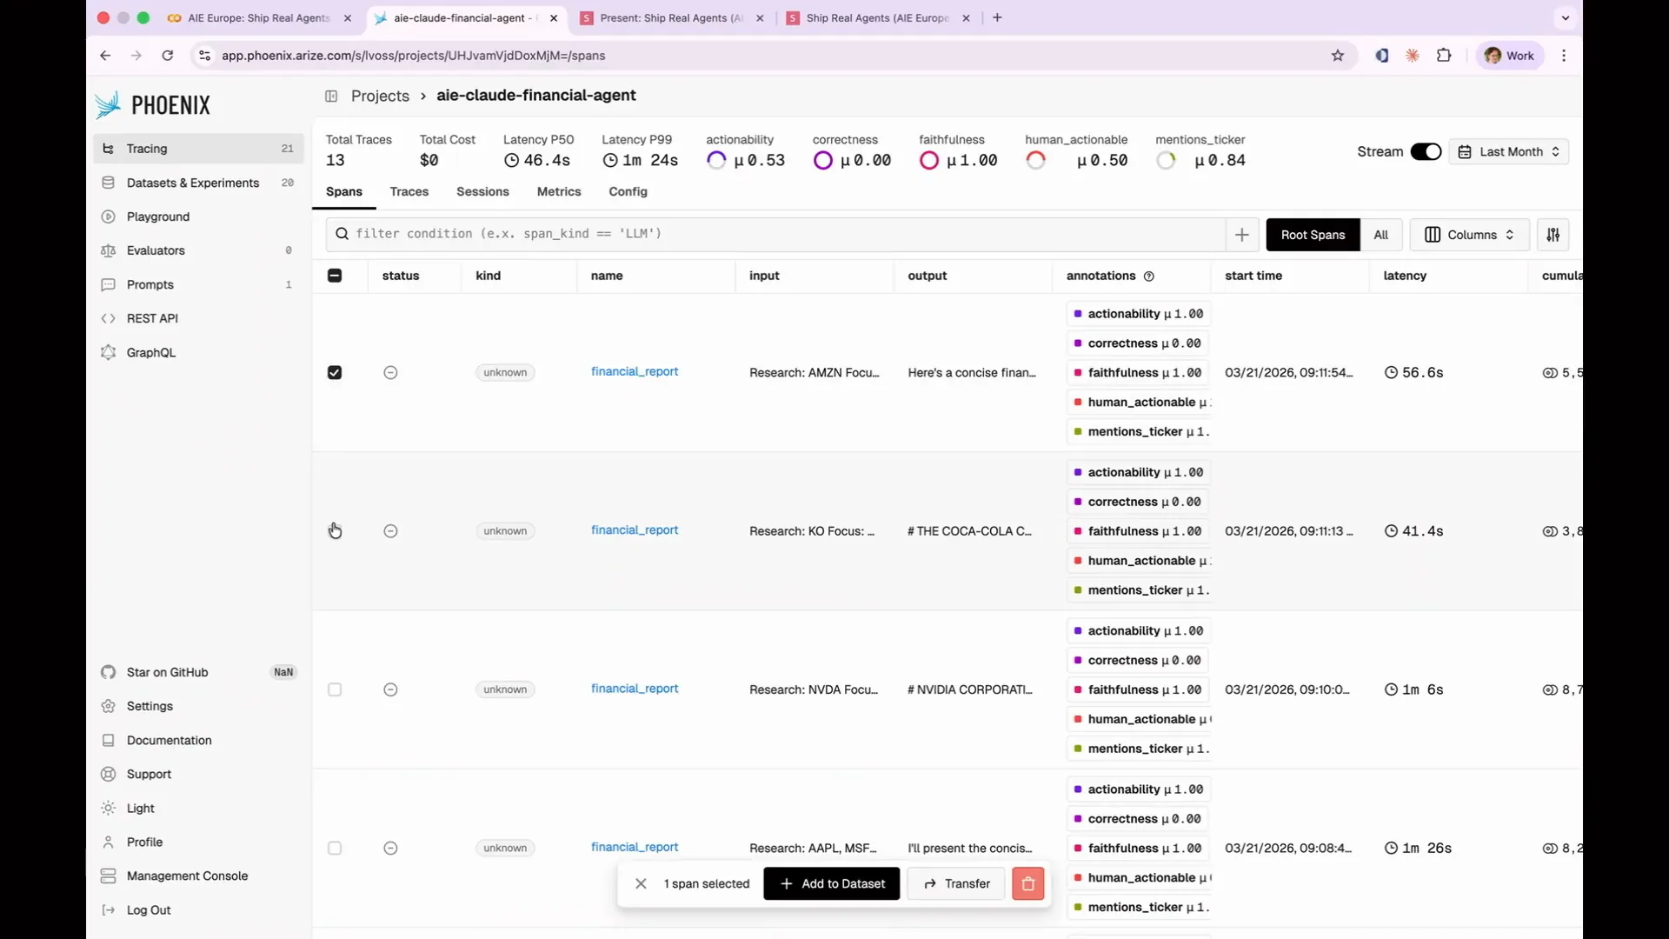Open the Tracing sidebar item

tap(198, 149)
